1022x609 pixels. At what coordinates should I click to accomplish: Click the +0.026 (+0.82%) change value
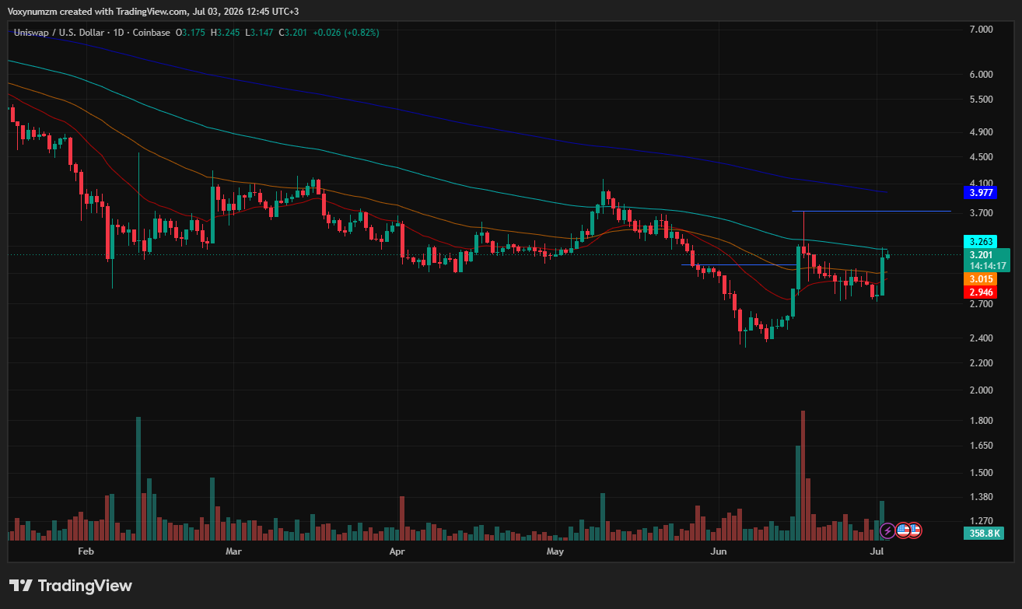346,32
